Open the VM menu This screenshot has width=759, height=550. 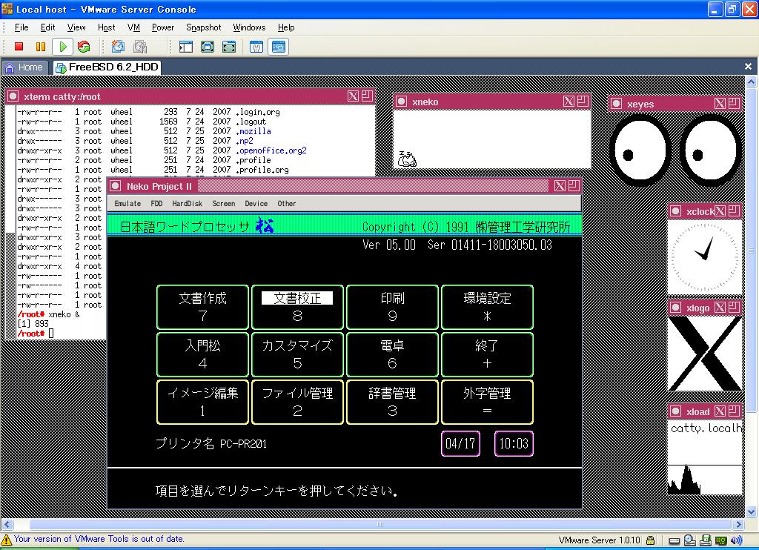pos(133,27)
